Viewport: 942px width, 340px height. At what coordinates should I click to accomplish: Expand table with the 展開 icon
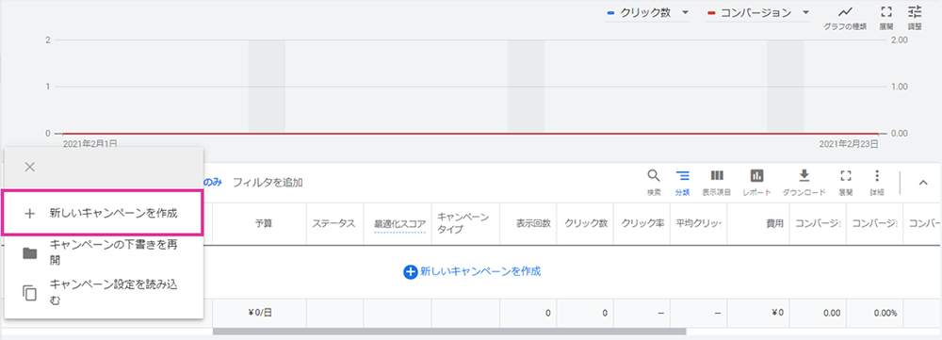[846, 182]
